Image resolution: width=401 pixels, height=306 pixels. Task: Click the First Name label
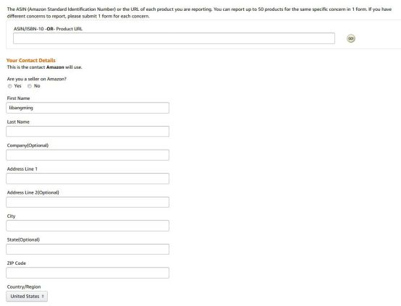(18, 98)
